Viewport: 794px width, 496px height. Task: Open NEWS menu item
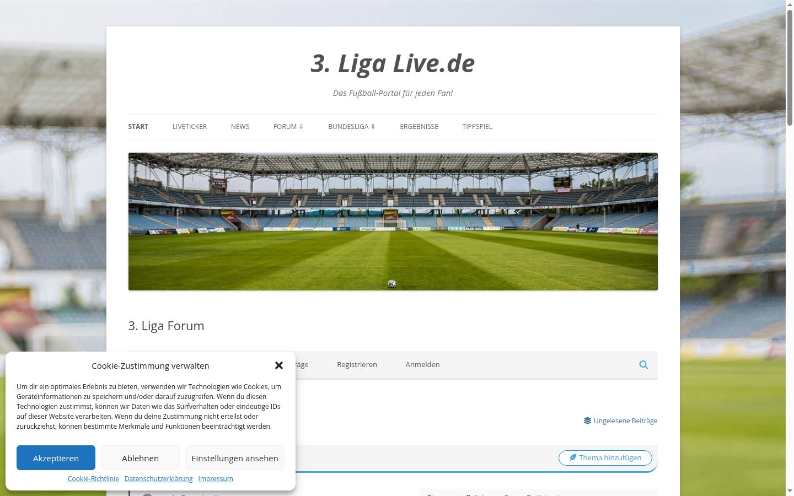tap(240, 126)
